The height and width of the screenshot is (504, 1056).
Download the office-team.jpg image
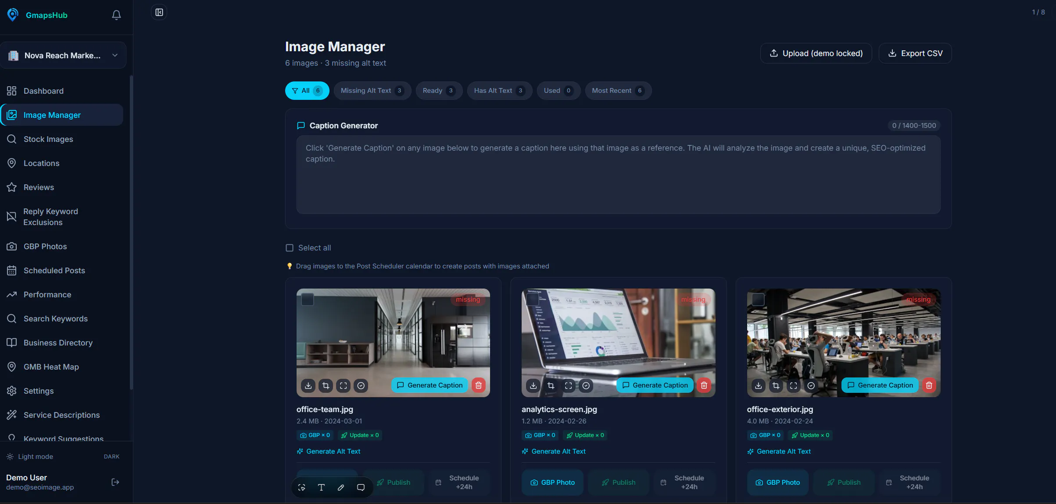308,385
